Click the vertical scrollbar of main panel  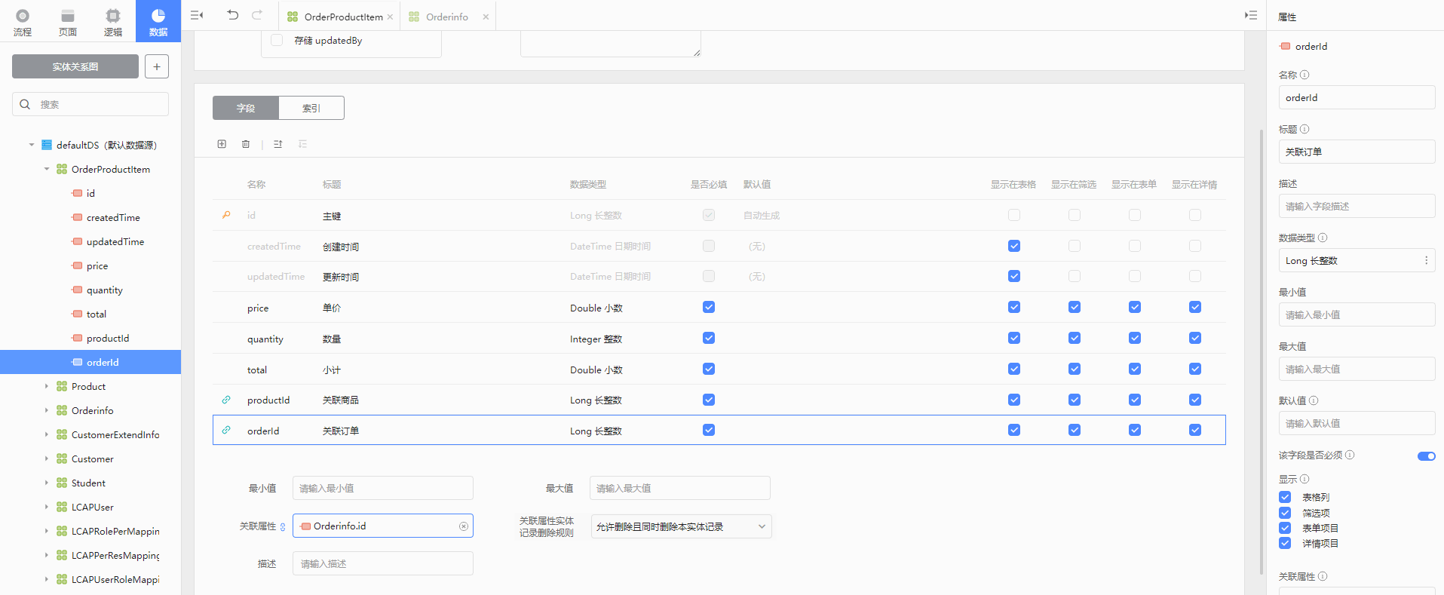tap(1262, 351)
